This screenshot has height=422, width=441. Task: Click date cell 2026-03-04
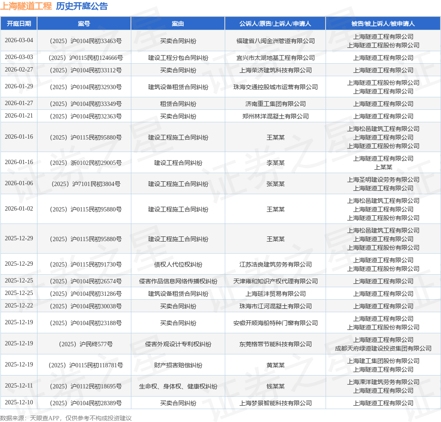pos(19,40)
